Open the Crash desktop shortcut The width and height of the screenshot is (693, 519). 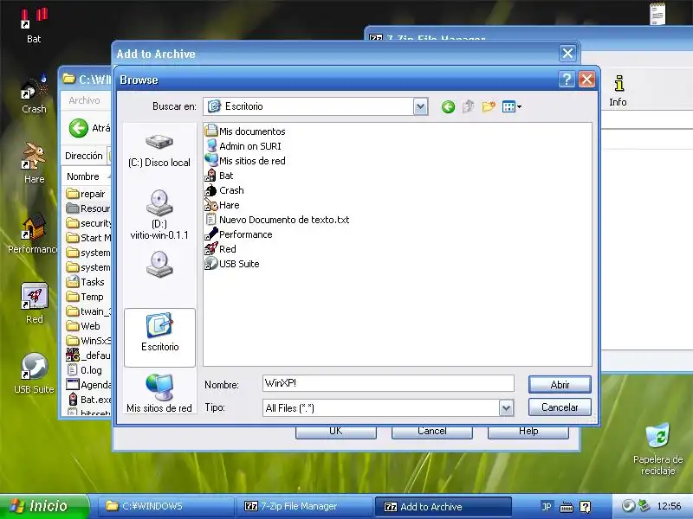coord(34,94)
